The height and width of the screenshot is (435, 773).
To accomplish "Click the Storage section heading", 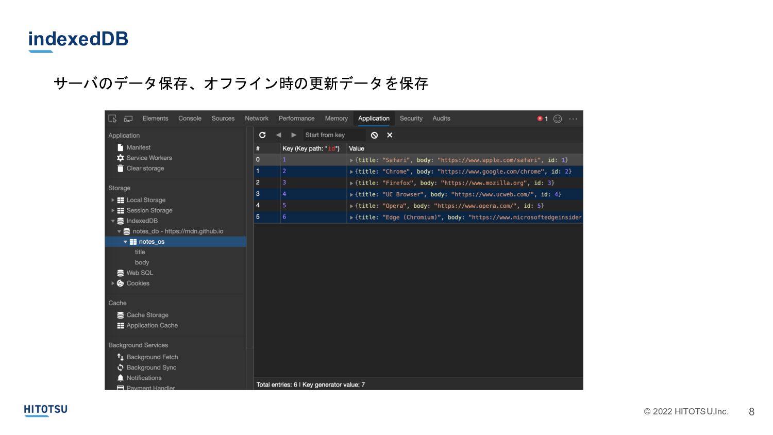I will pos(119,188).
